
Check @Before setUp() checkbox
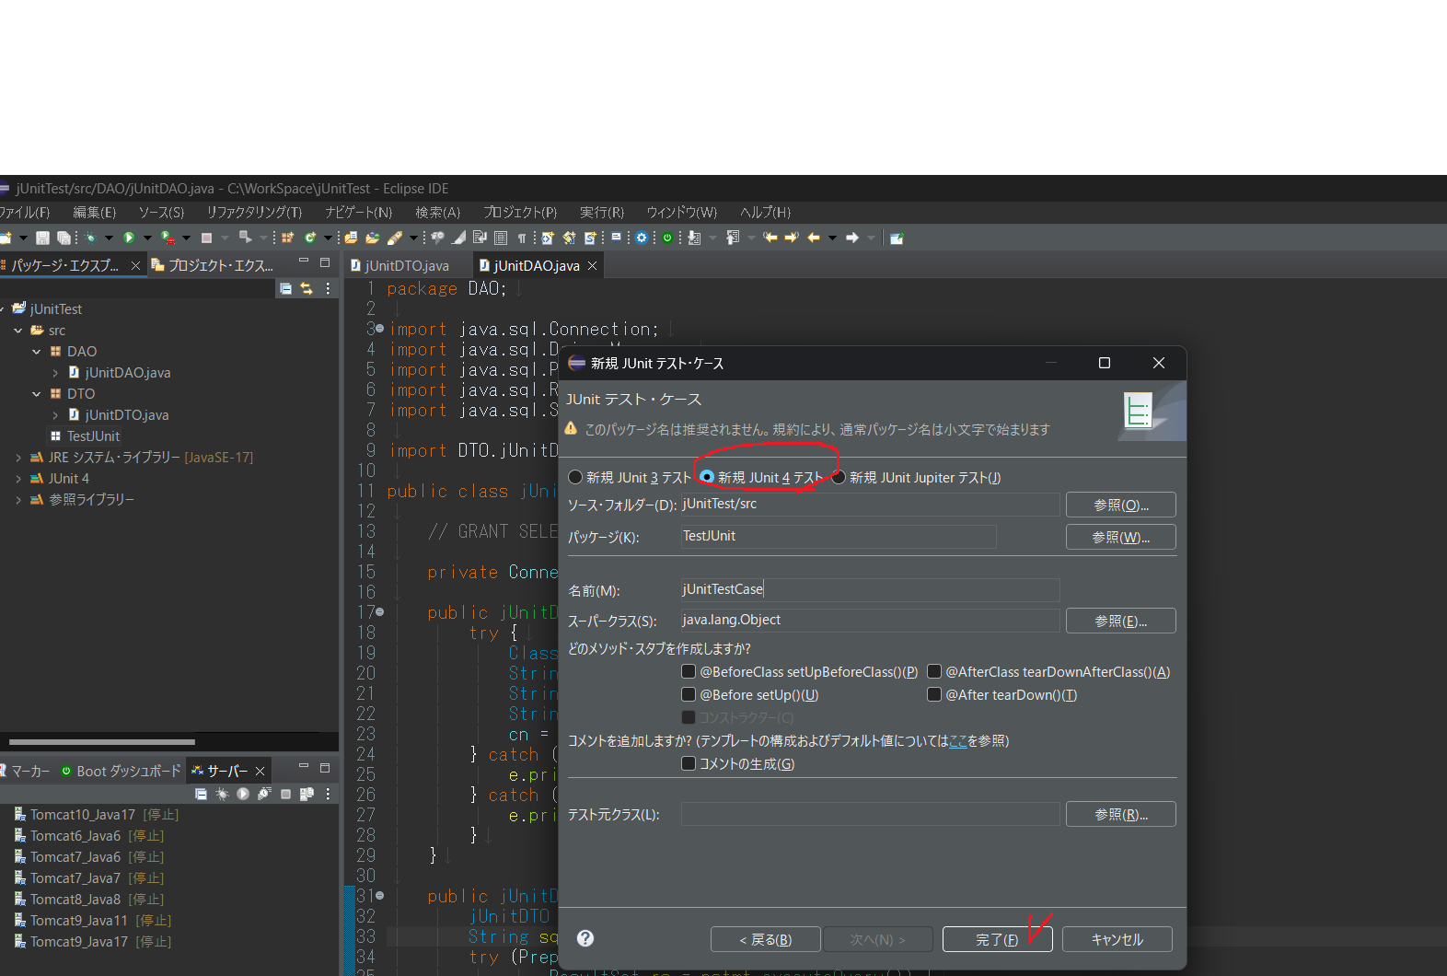(689, 694)
